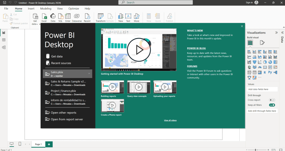
Task: Click the zoom out minus button
Action: coord(247,150)
